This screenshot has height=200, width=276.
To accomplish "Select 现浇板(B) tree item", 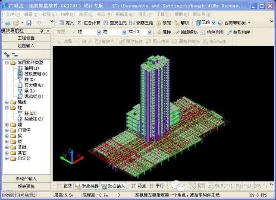I will [30, 96].
